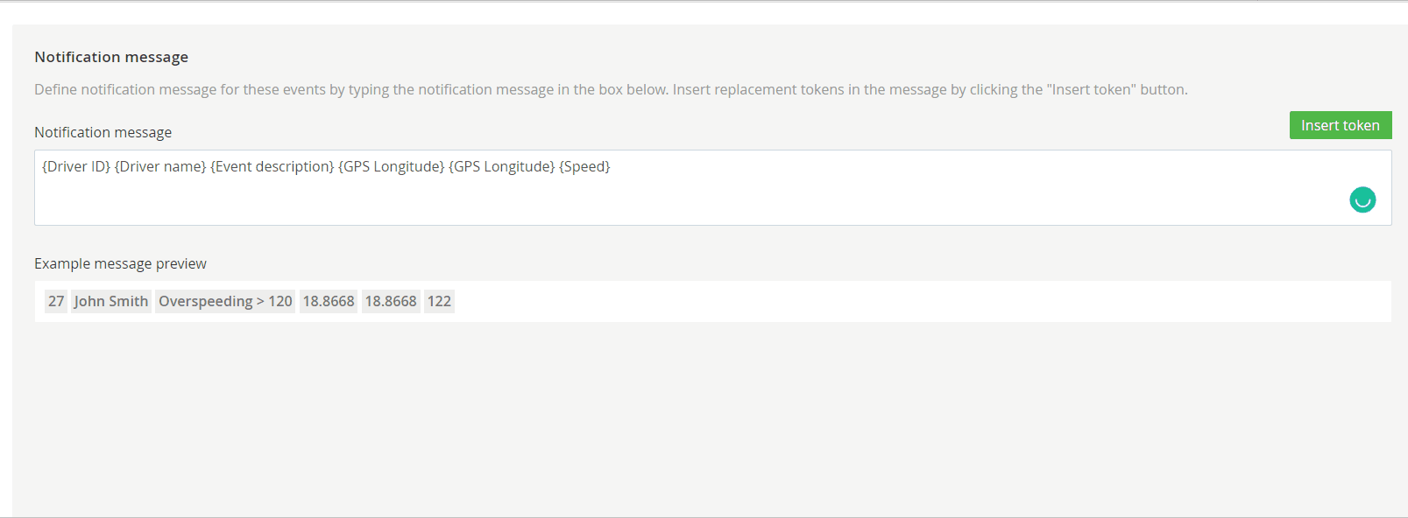Click the description text about replacement tokens
Image resolution: width=1408 pixels, height=518 pixels.
click(x=611, y=89)
